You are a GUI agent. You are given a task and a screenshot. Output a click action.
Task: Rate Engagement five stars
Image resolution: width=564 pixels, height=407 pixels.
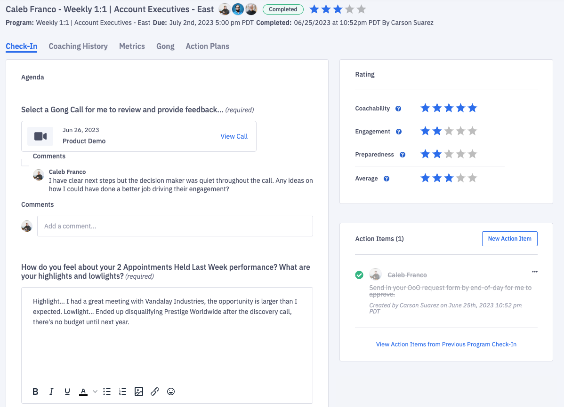(x=472, y=131)
